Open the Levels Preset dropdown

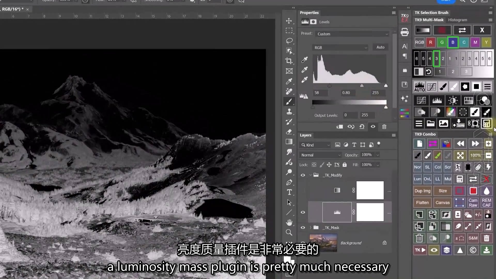(x=352, y=34)
